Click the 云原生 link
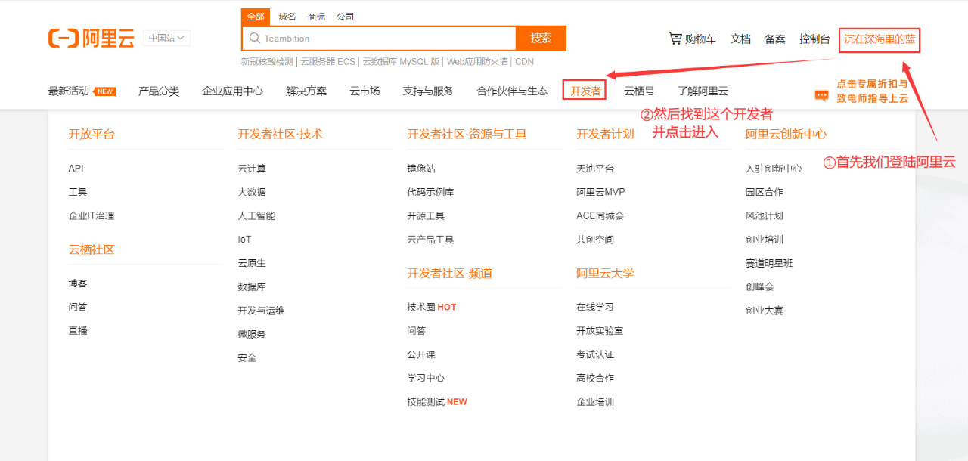The height and width of the screenshot is (461, 968). point(252,263)
